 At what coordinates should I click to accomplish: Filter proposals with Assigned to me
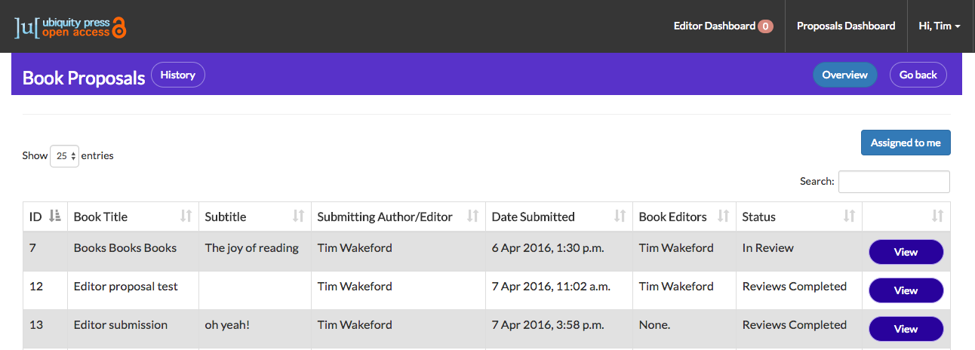[906, 143]
